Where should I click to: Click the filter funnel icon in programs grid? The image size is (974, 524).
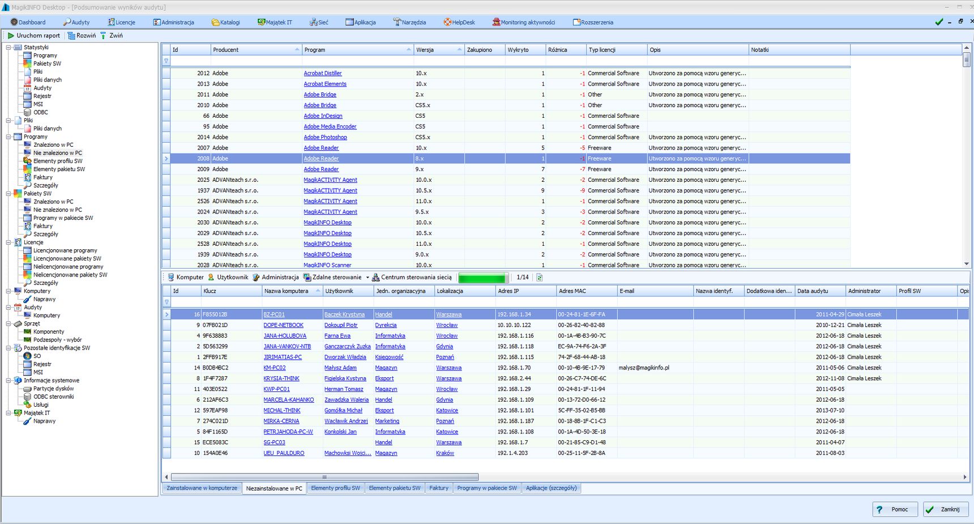click(x=166, y=61)
